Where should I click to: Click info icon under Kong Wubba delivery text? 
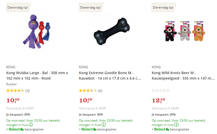tap(31, 125)
